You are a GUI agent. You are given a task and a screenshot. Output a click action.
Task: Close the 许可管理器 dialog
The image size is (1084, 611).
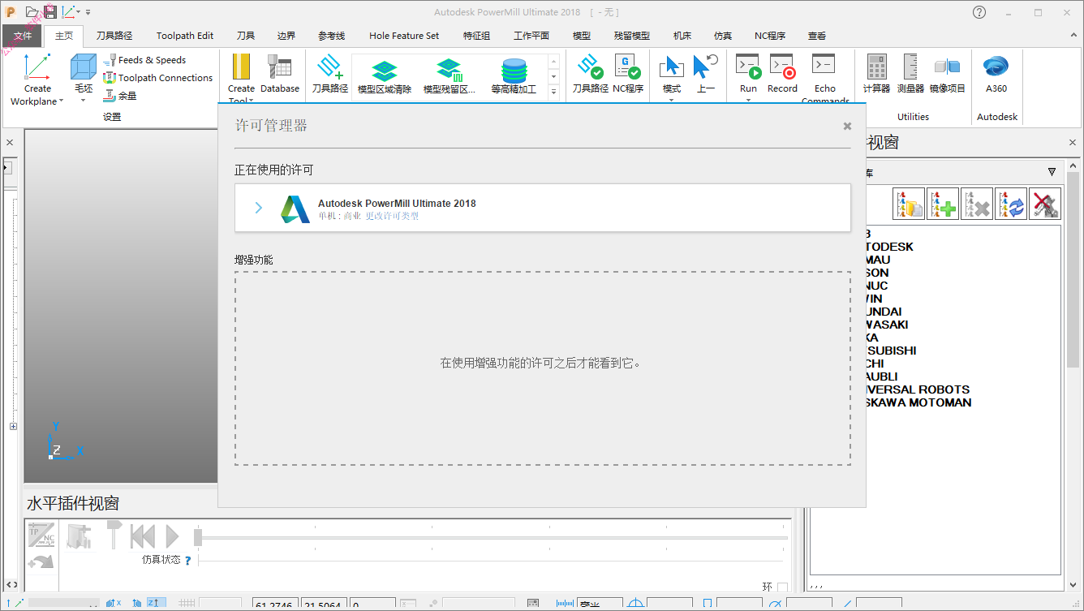[x=847, y=126]
